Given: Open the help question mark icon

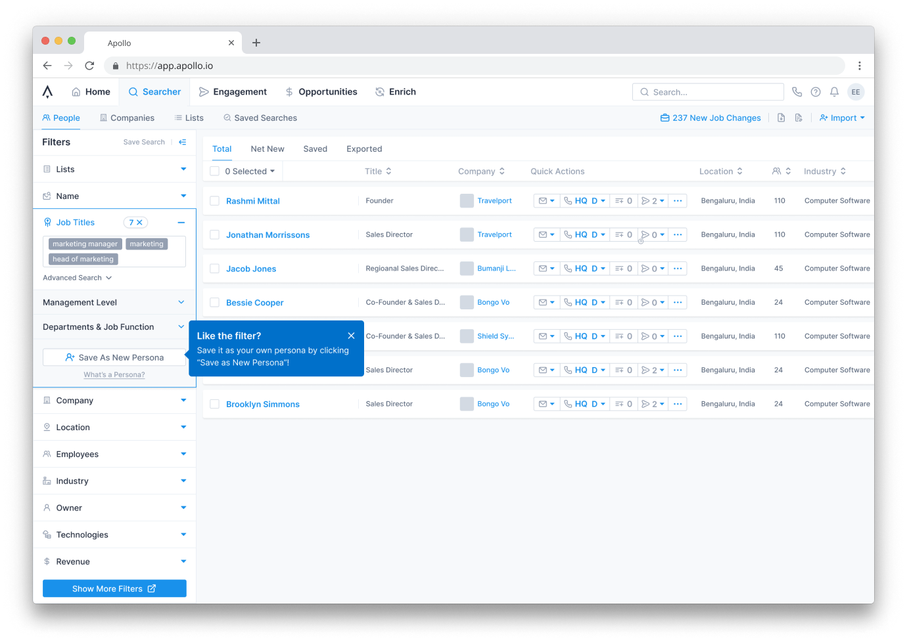Looking at the screenshot, I should (816, 92).
